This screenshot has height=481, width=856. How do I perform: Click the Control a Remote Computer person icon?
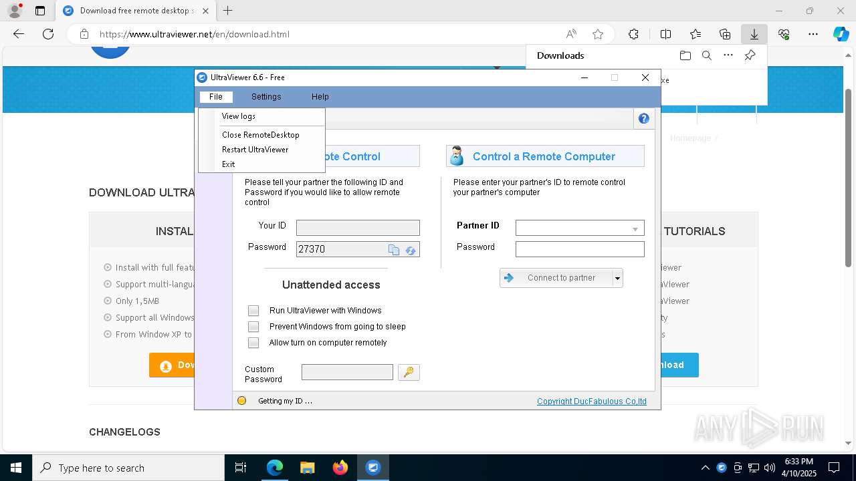pos(457,156)
